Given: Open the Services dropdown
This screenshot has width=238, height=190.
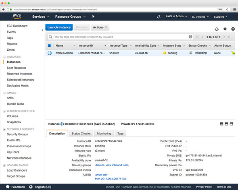Looking at the screenshot, I should 41,17.
